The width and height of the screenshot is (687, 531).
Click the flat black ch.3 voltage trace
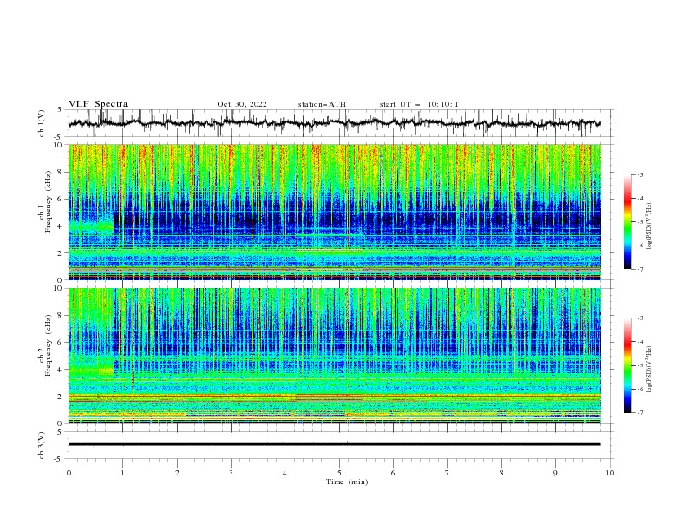coord(334,444)
